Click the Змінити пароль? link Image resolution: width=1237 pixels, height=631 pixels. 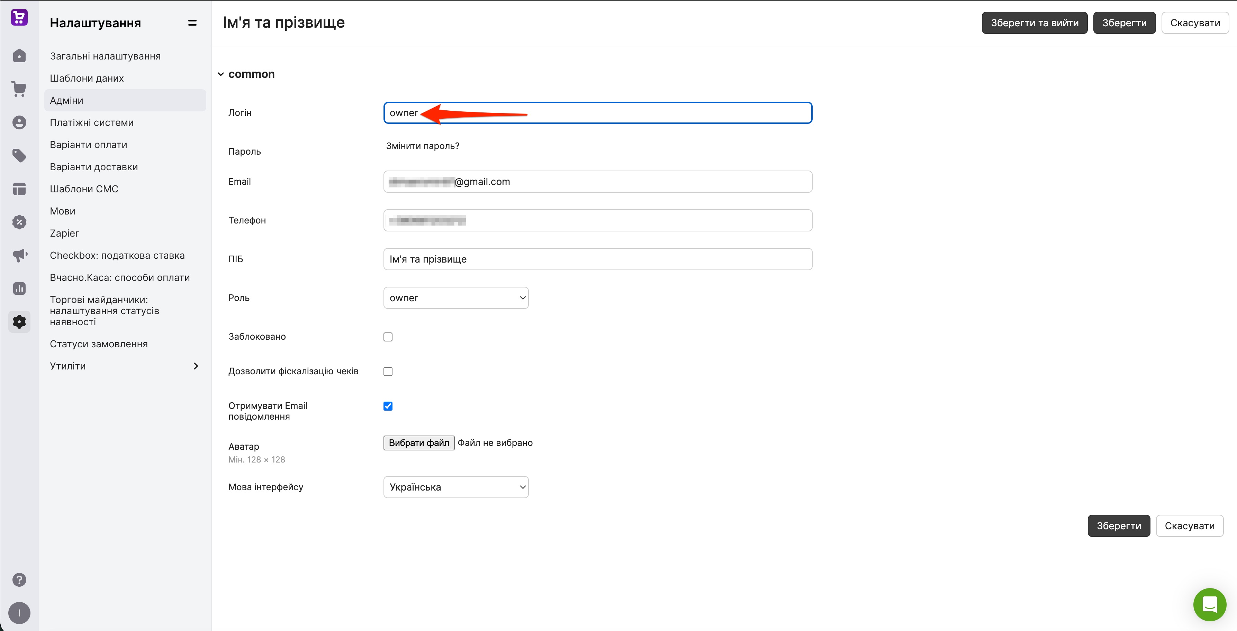pos(423,146)
